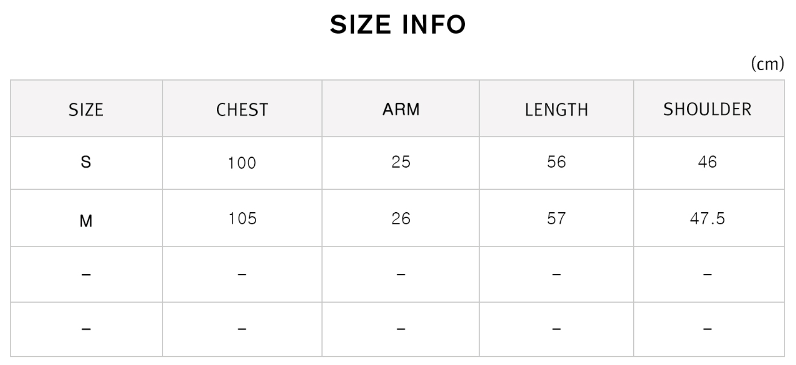Viewport: 796px width, 365px height.
Task: Select length value 56
Action: pos(557,162)
